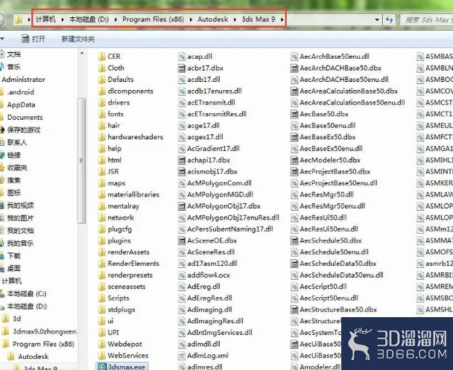Screen dimensions: 453x370
Task: Click the 打开 toolbar button
Action: pyautogui.click(x=34, y=39)
